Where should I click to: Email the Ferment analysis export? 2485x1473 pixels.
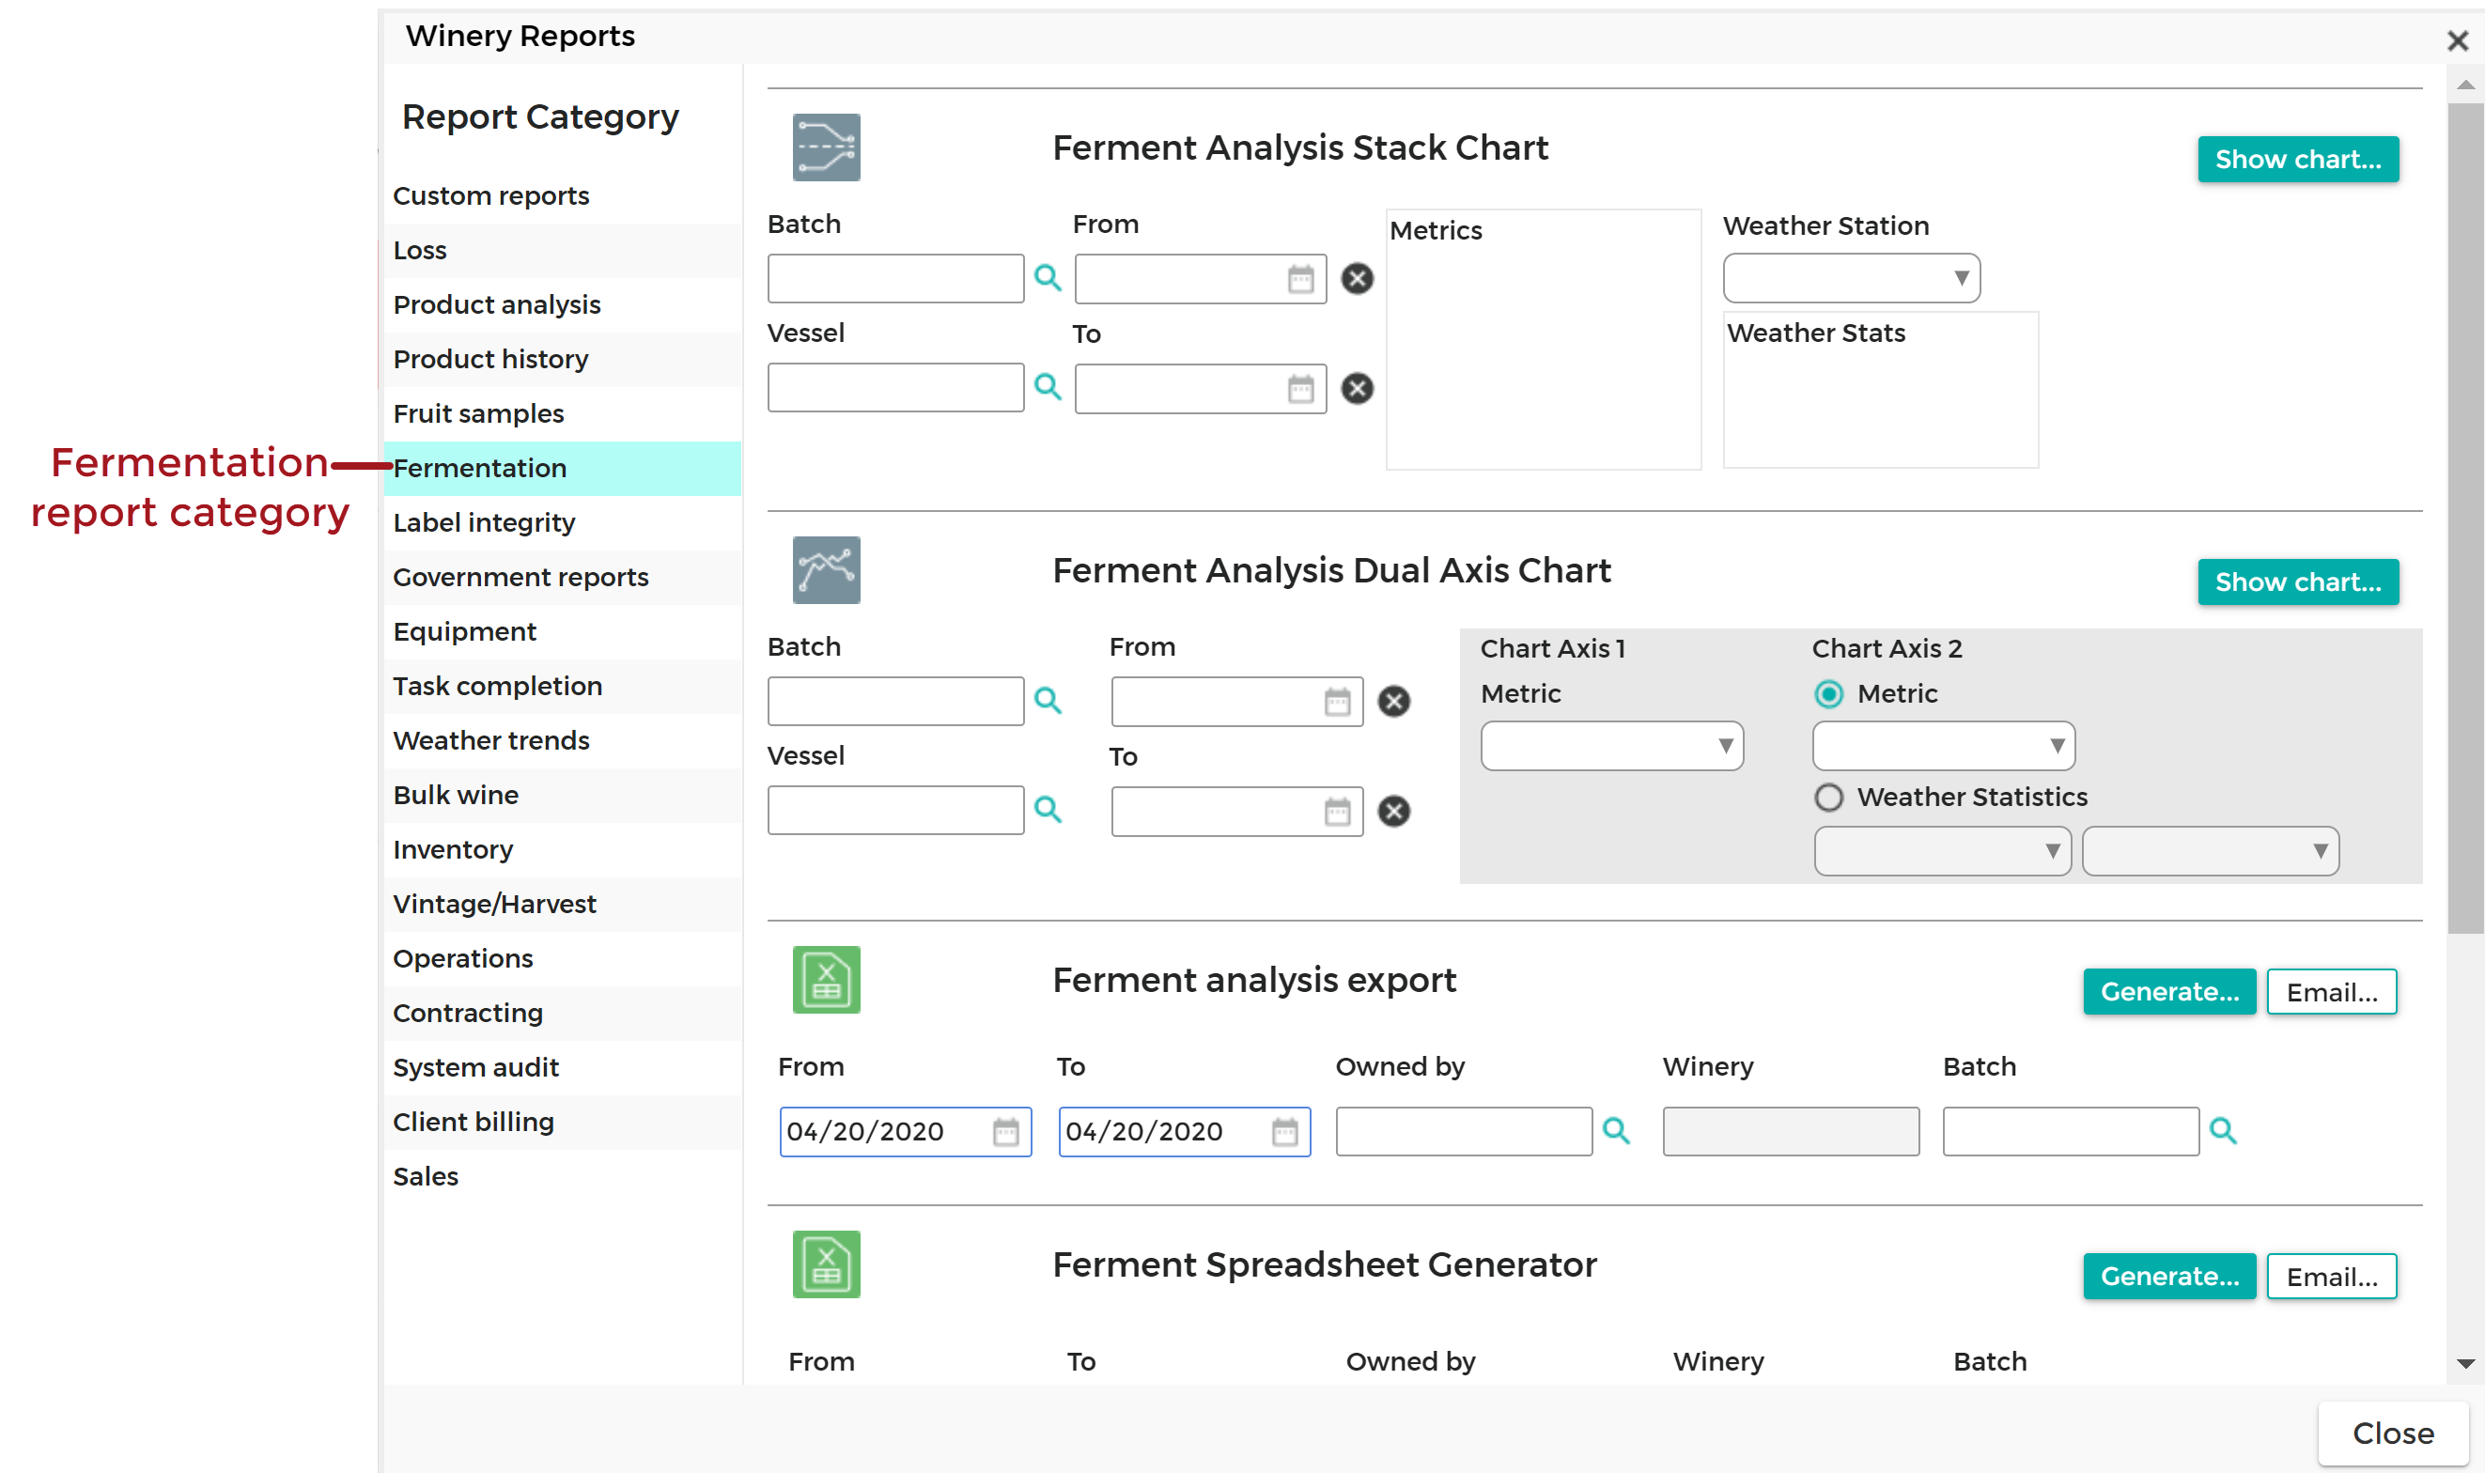tap(2331, 992)
